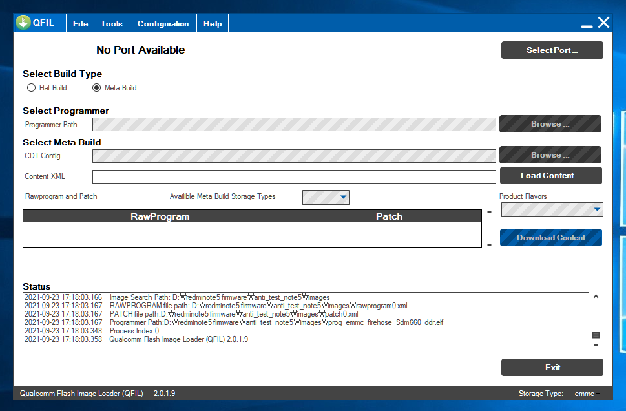Browse for the CDT Config file
Image resolution: width=626 pixels, height=411 pixels.
point(550,155)
